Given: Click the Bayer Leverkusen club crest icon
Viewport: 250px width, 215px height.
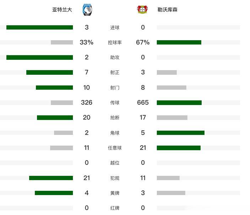Looking at the screenshot, I should [143, 10].
